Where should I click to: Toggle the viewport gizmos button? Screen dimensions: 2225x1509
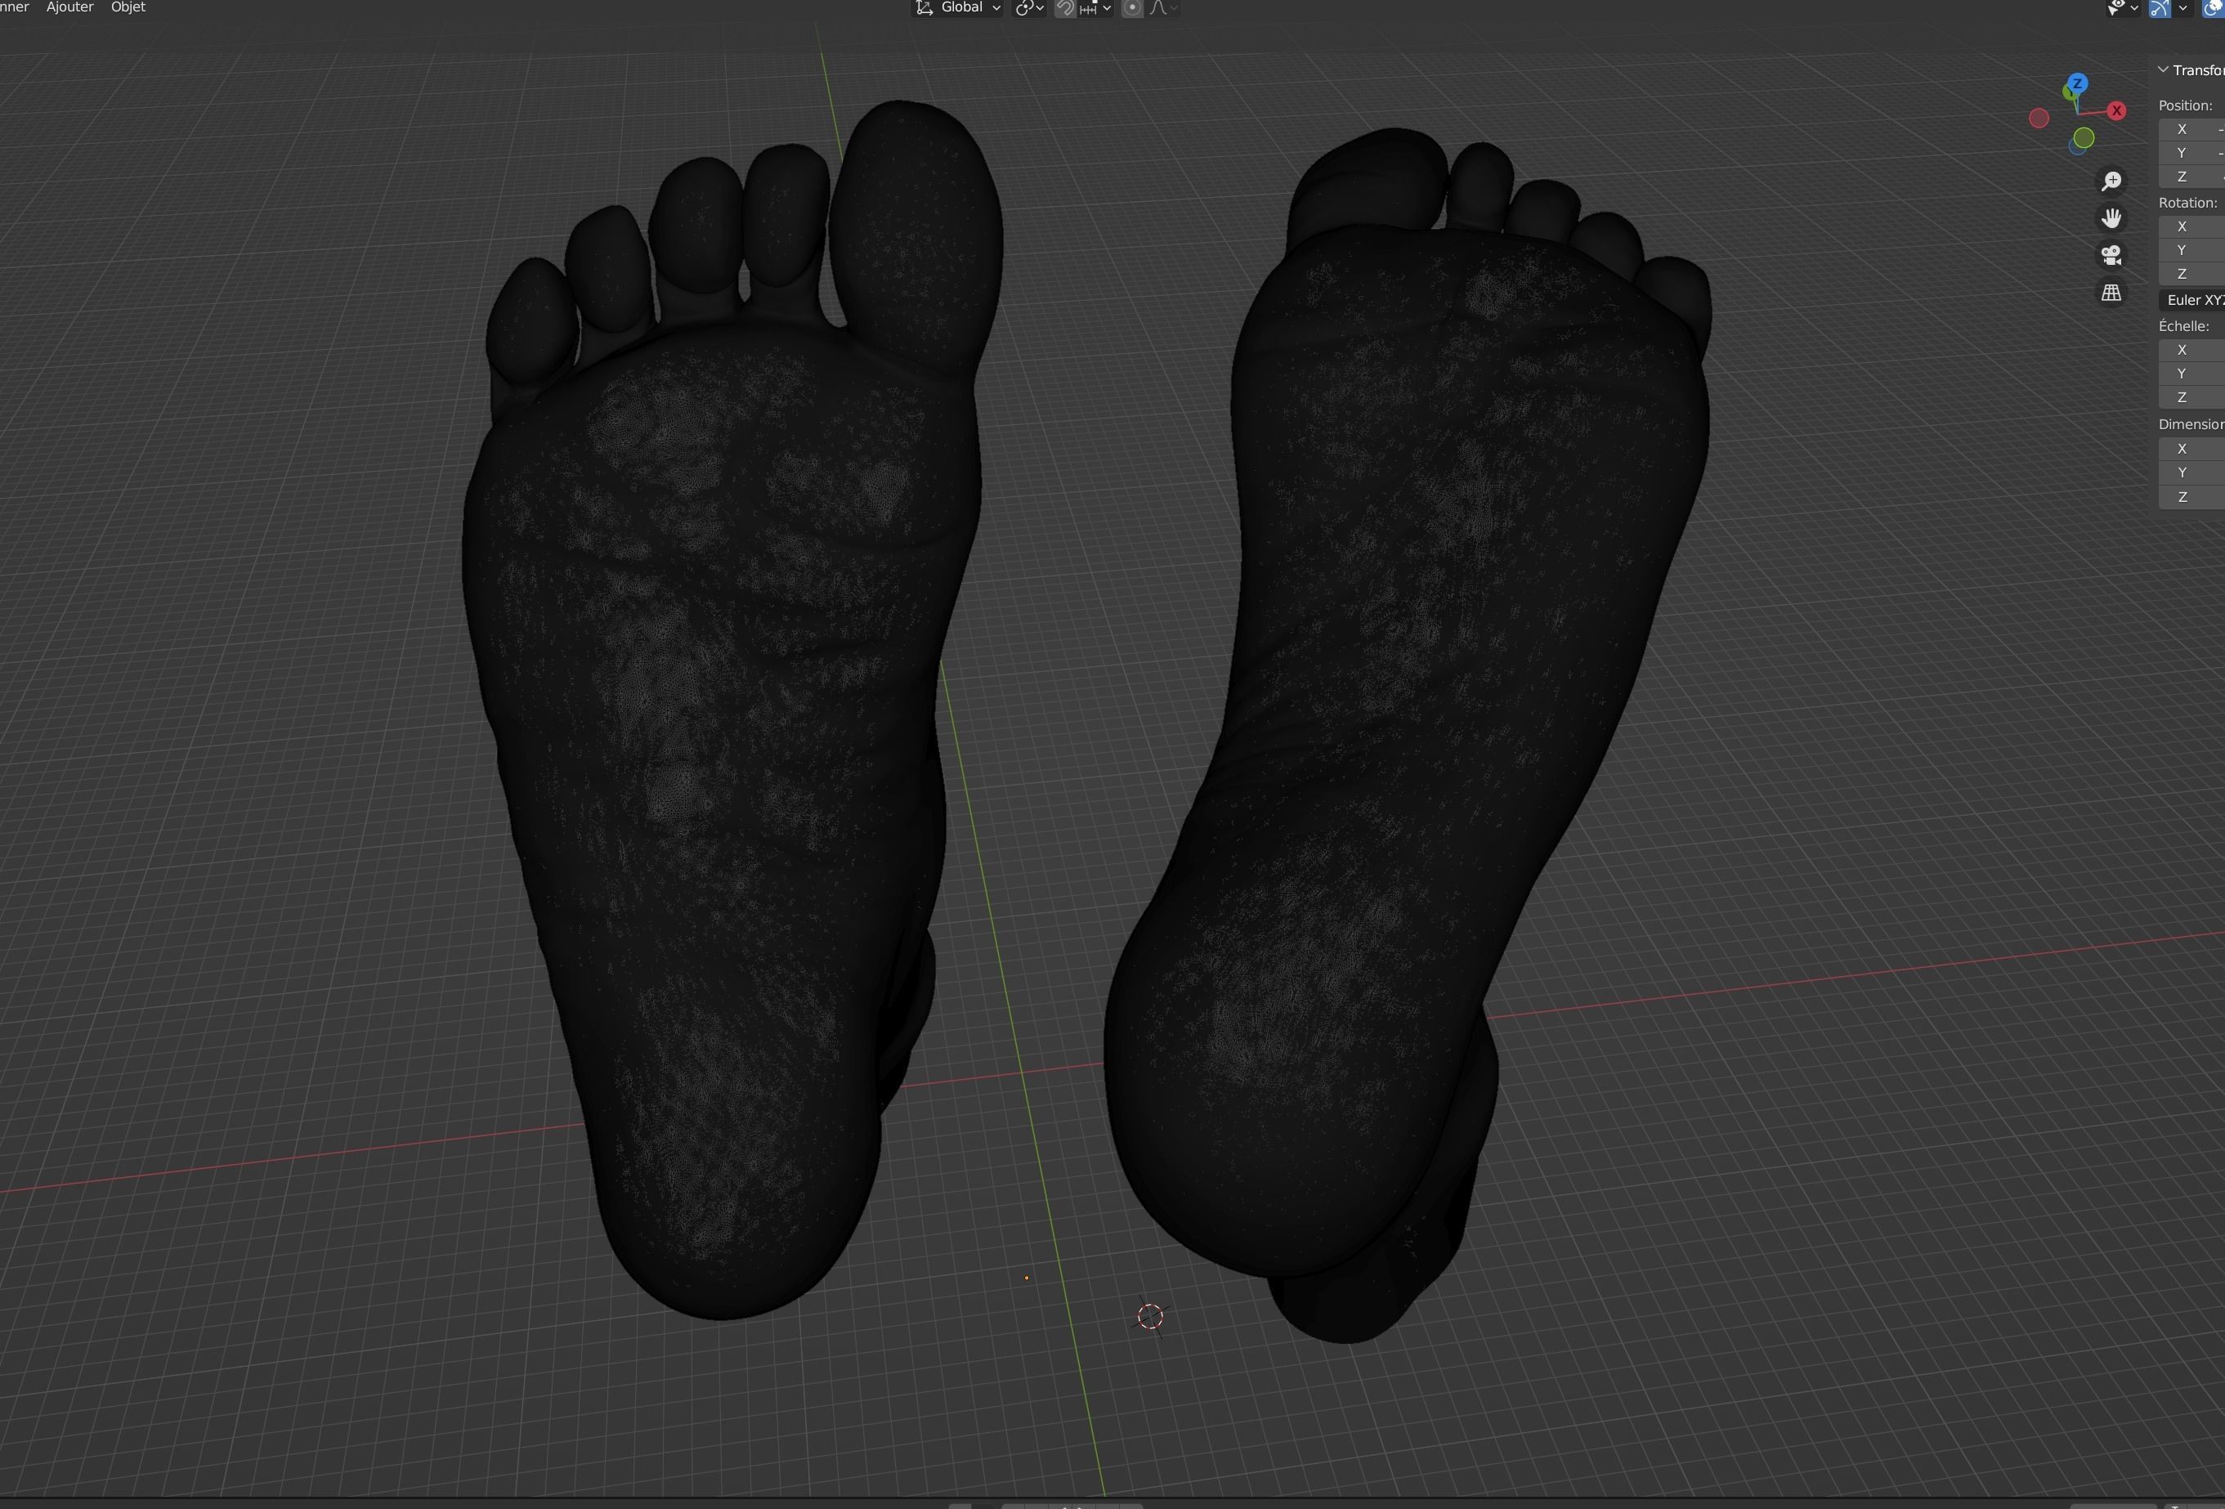click(x=2160, y=7)
